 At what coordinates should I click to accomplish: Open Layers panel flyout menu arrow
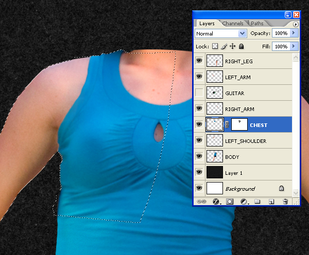click(x=296, y=24)
